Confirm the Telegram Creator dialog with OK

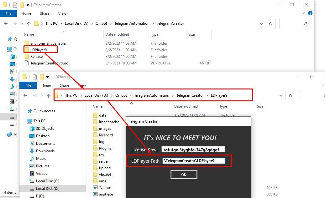(x=184, y=175)
